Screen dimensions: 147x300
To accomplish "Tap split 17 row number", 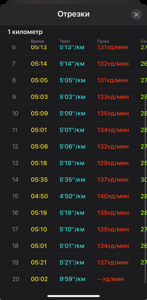I will (15, 229).
